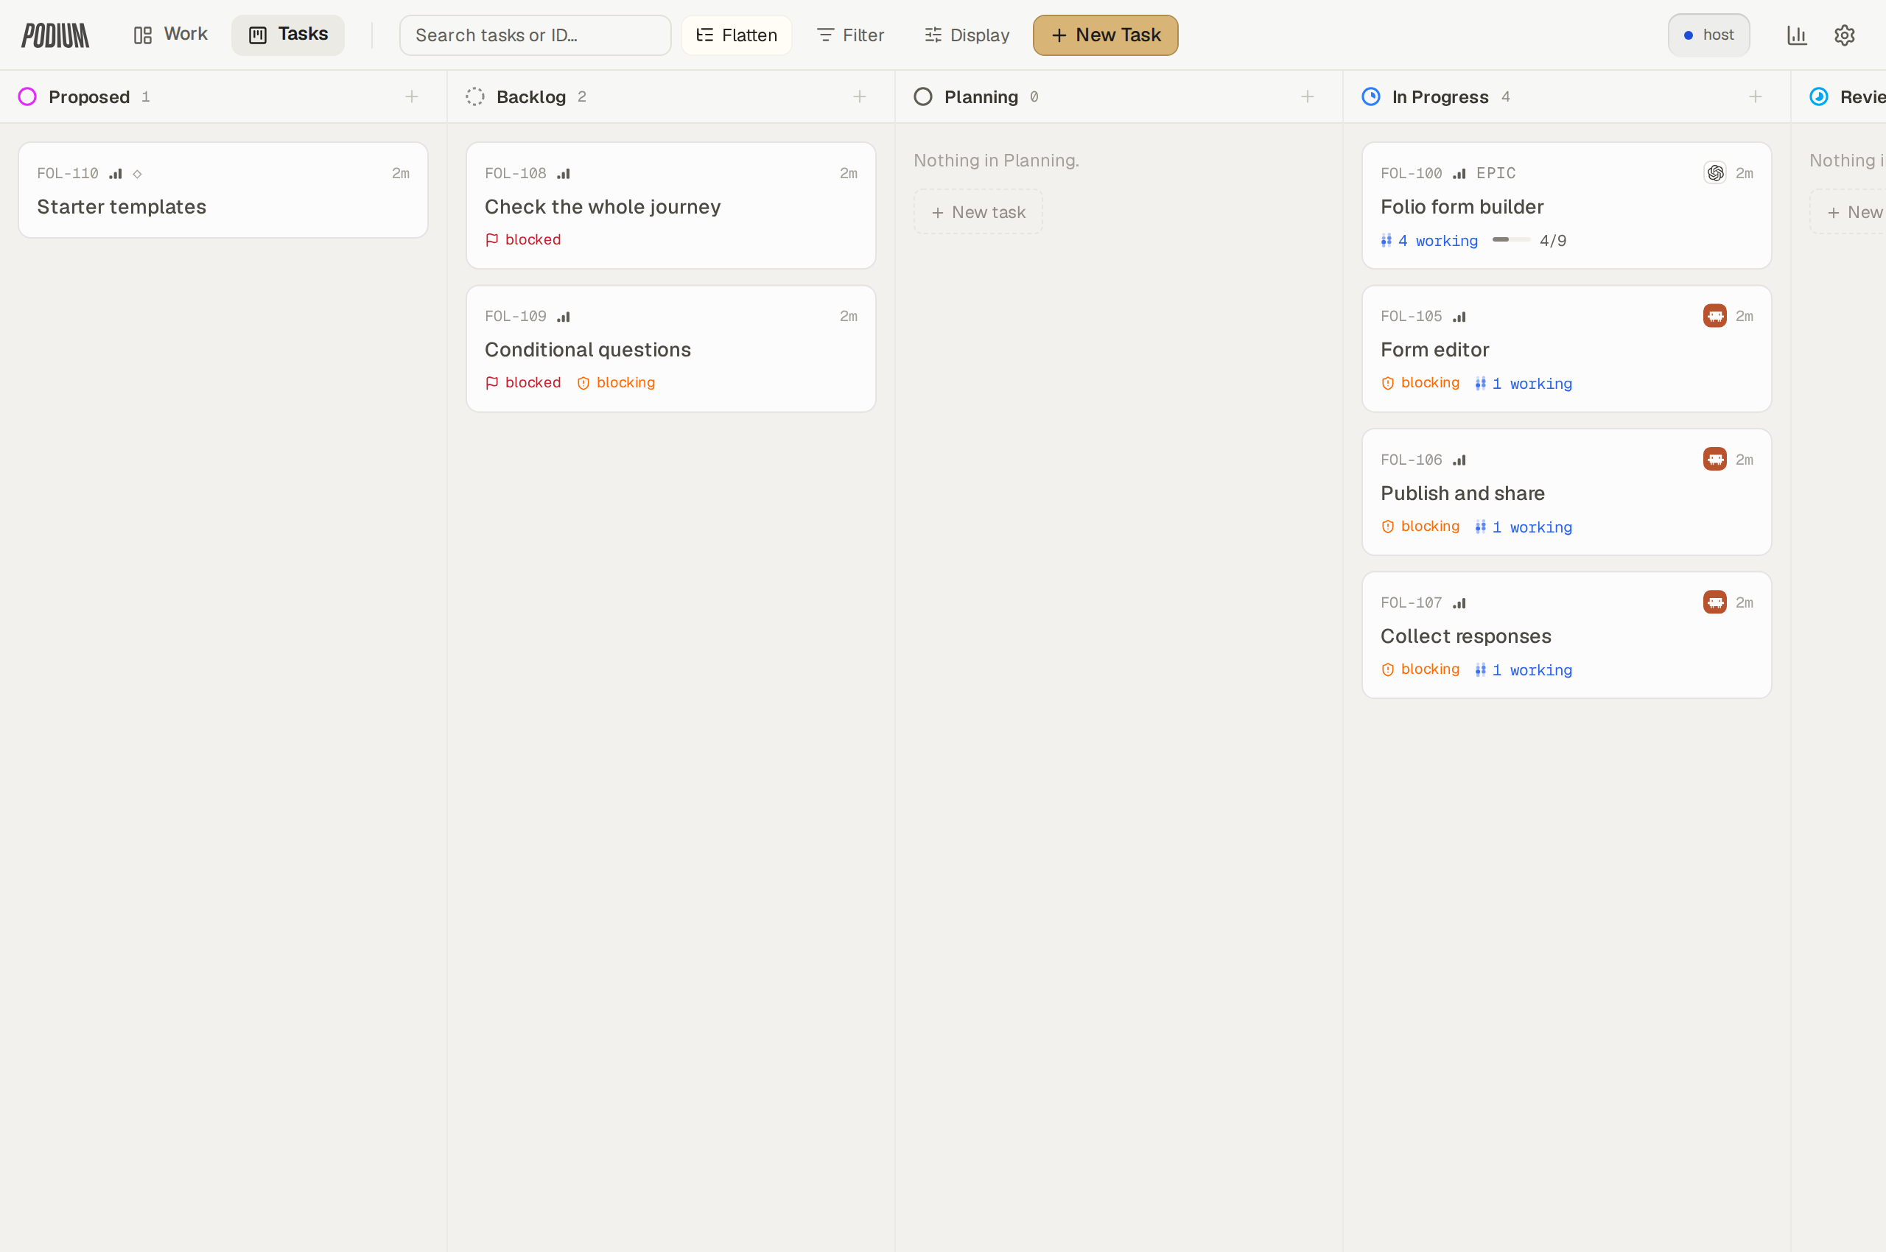Click orange agent avatar on FOL-107
Viewport: 1886px width, 1252px height.
(x=1715, y=601)
